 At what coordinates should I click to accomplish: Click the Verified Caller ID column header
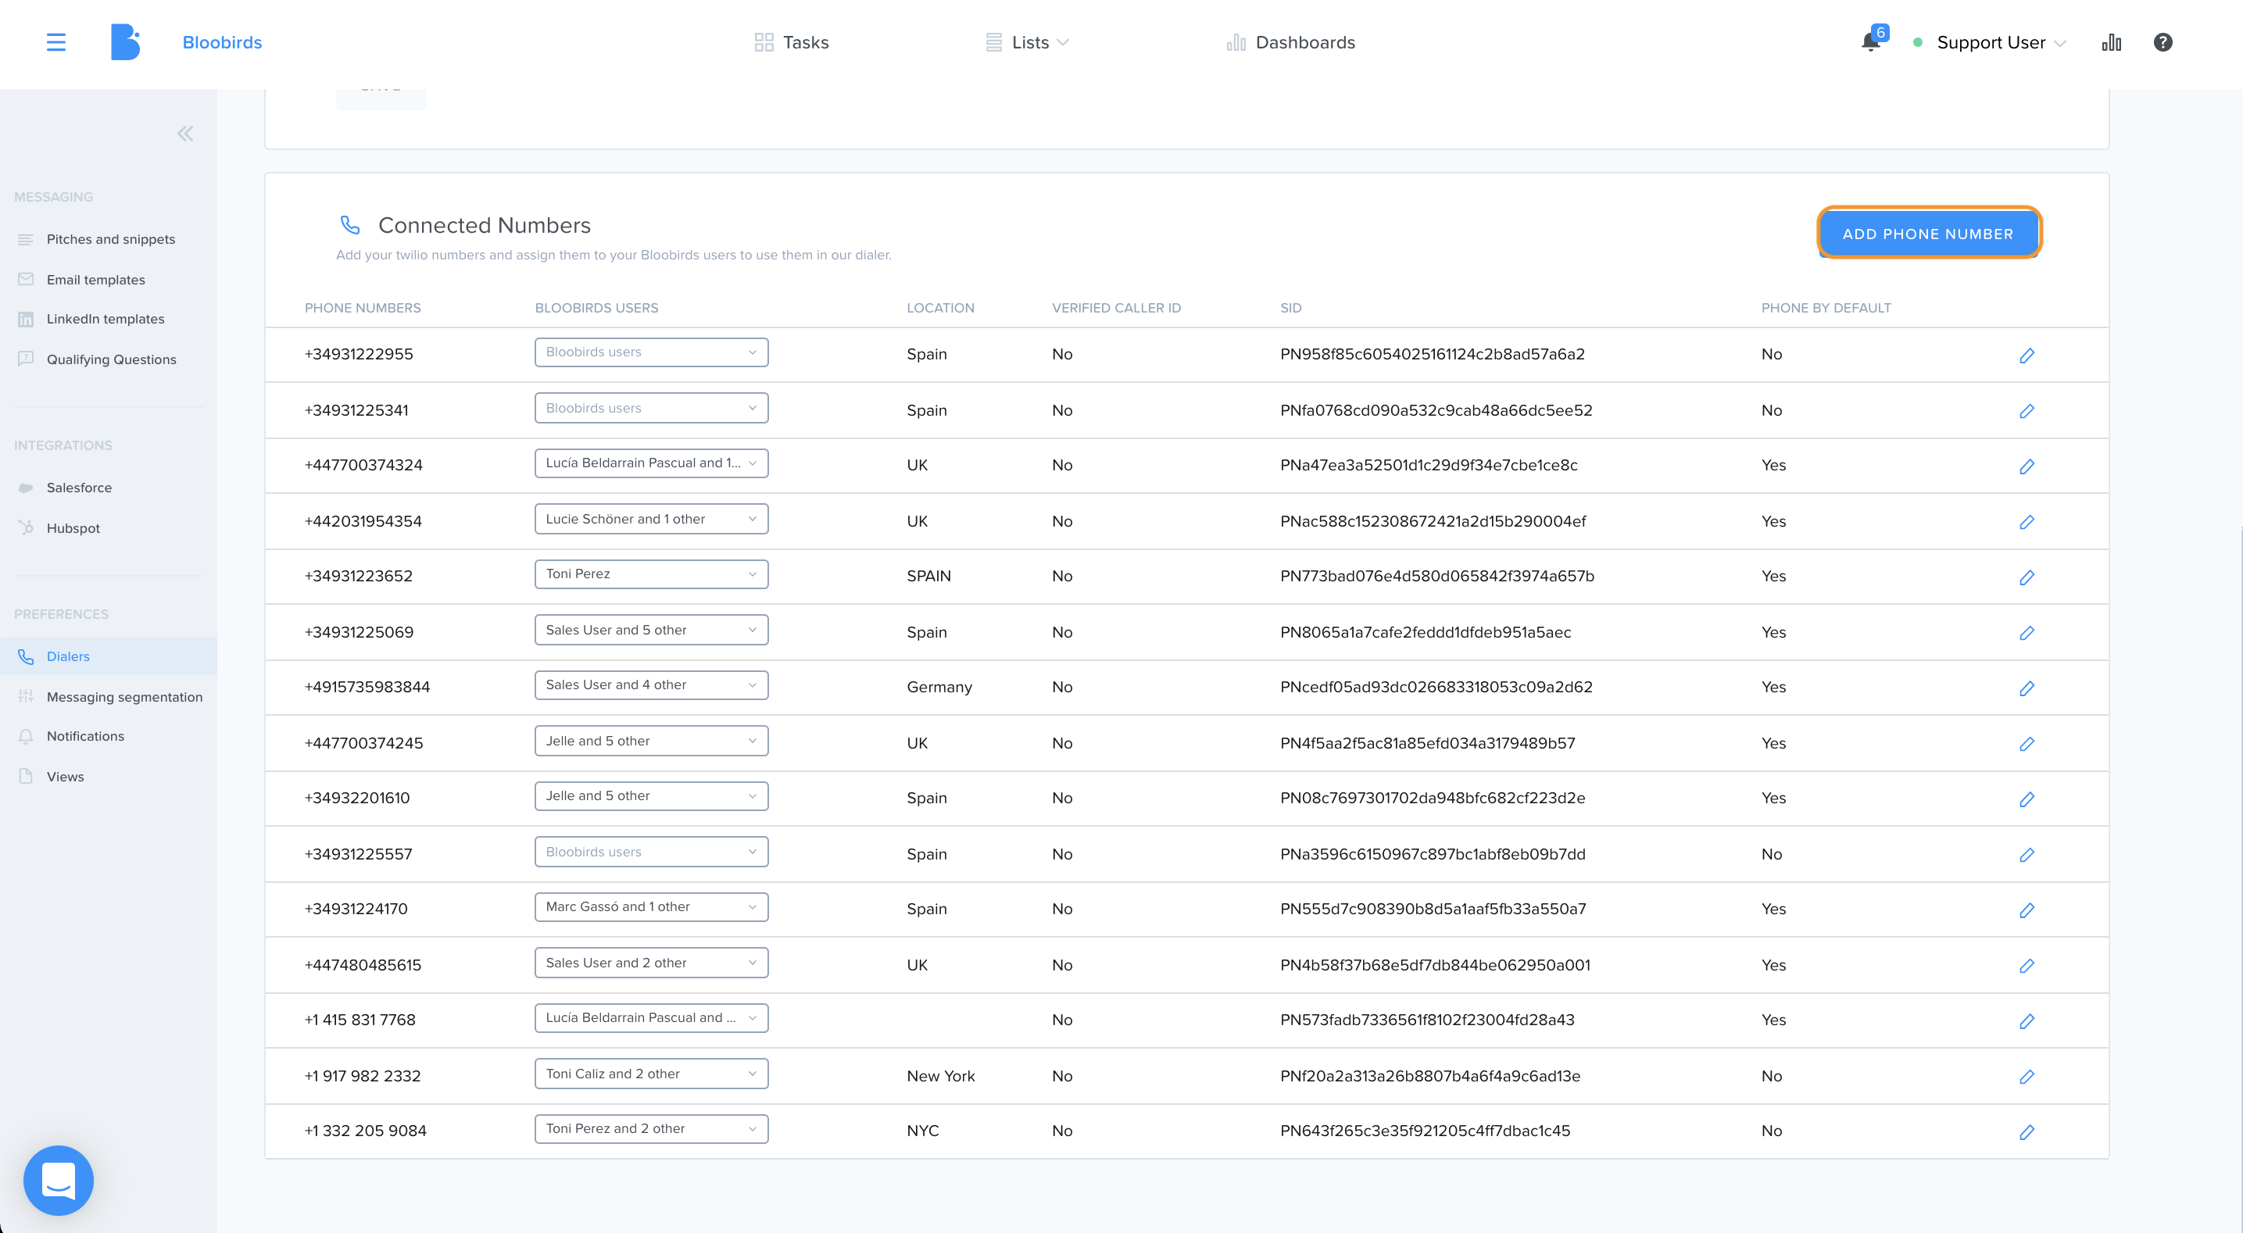pyautogui.click(x=1116, y=307)
